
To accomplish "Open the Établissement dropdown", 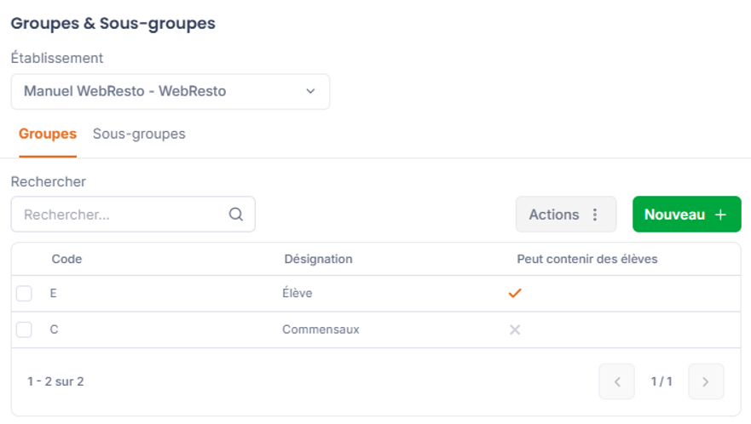I will click(170, 91).
